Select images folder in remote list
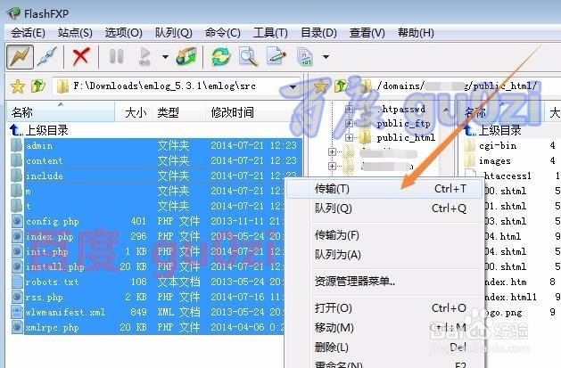Viewport: 561px width, 368px height. [495, 161]
